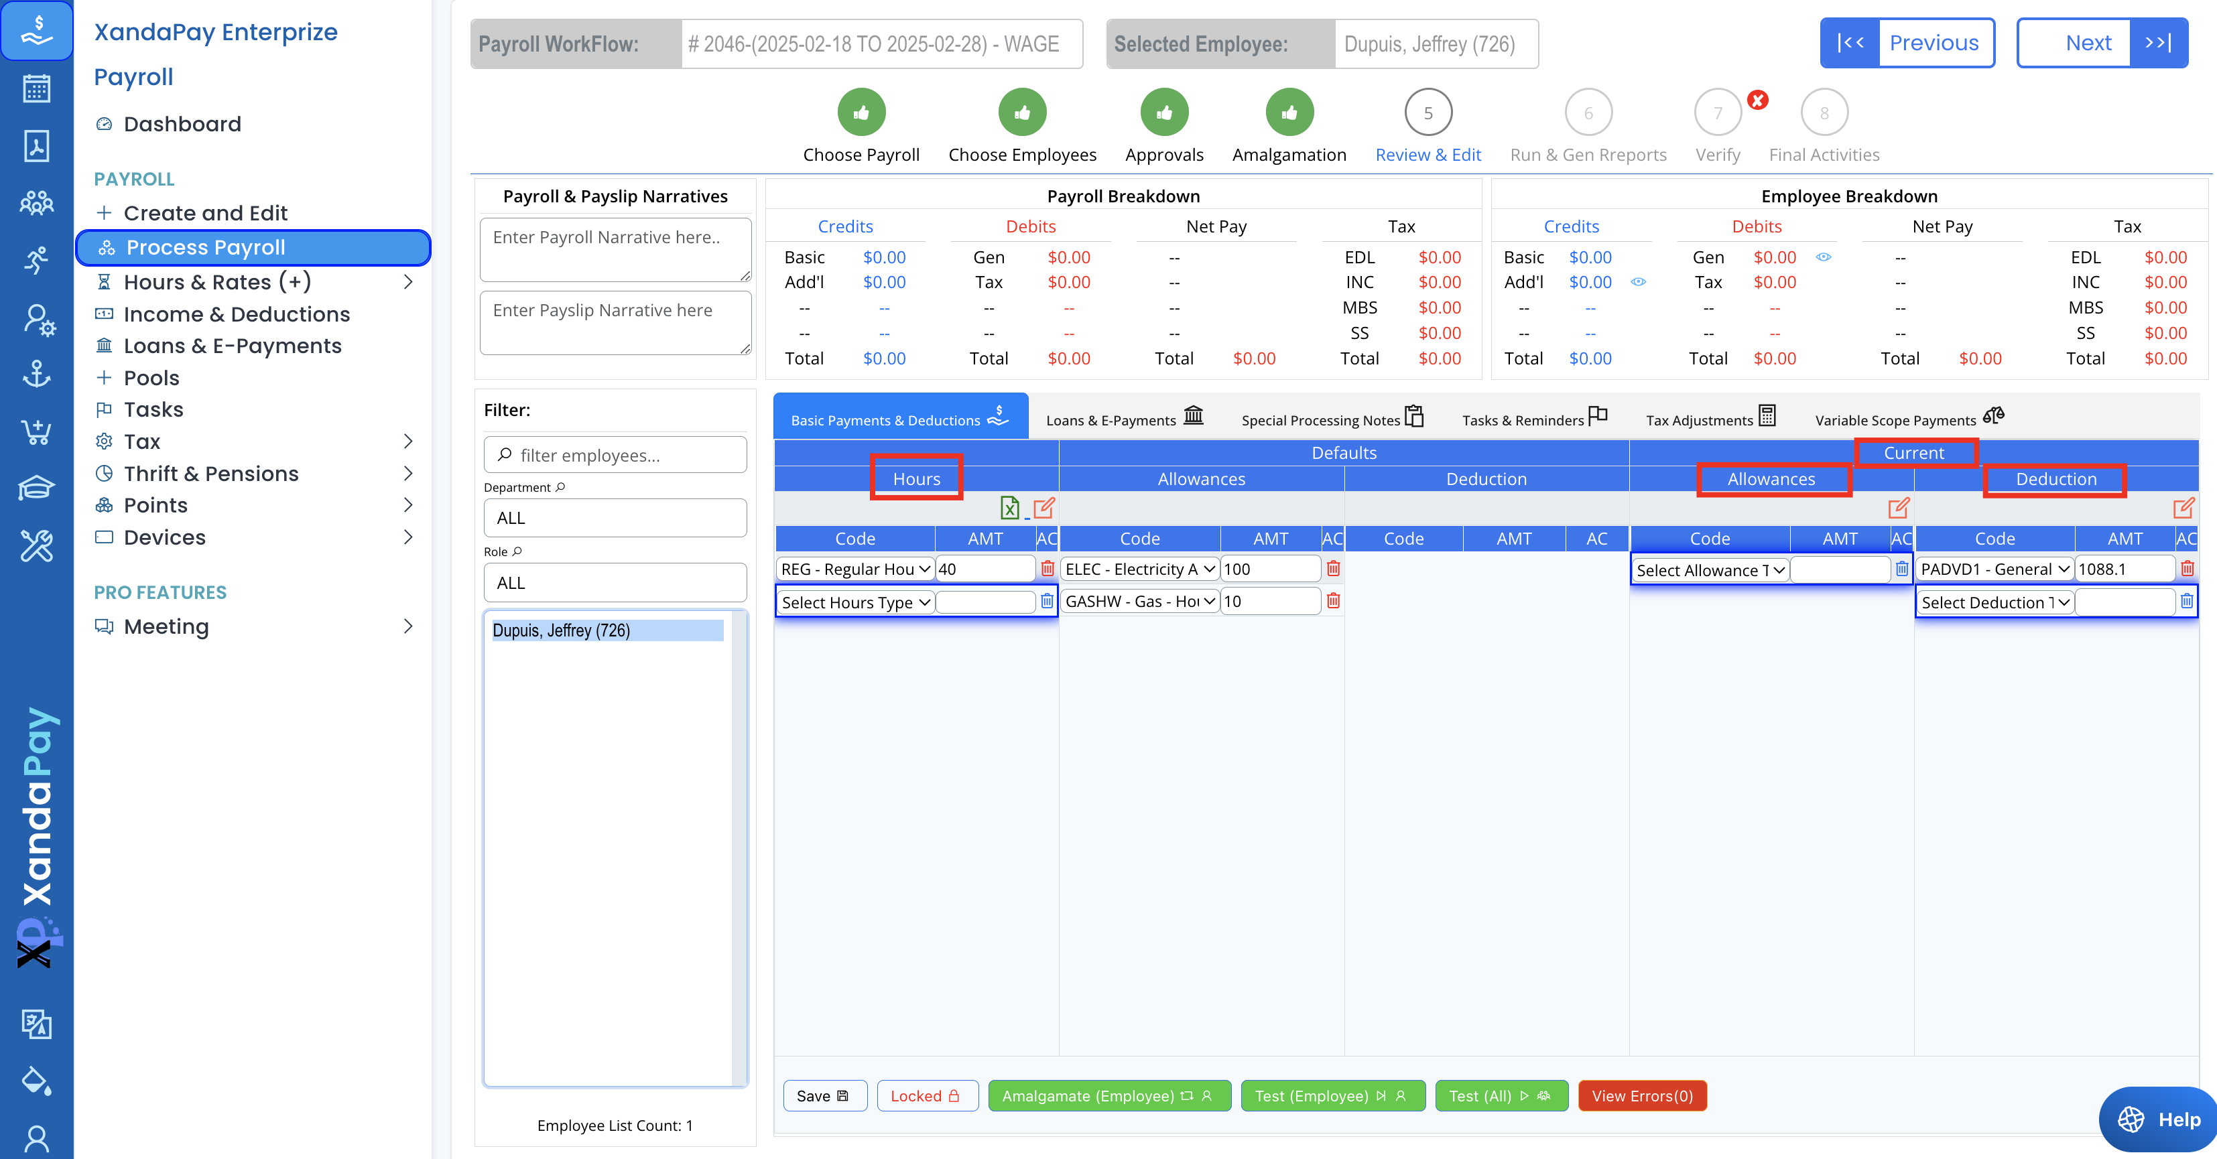The width and height of the screenshot is (2217, 1159).
Task: Click the anchor icon in sidebar
Action: (36, 373)
